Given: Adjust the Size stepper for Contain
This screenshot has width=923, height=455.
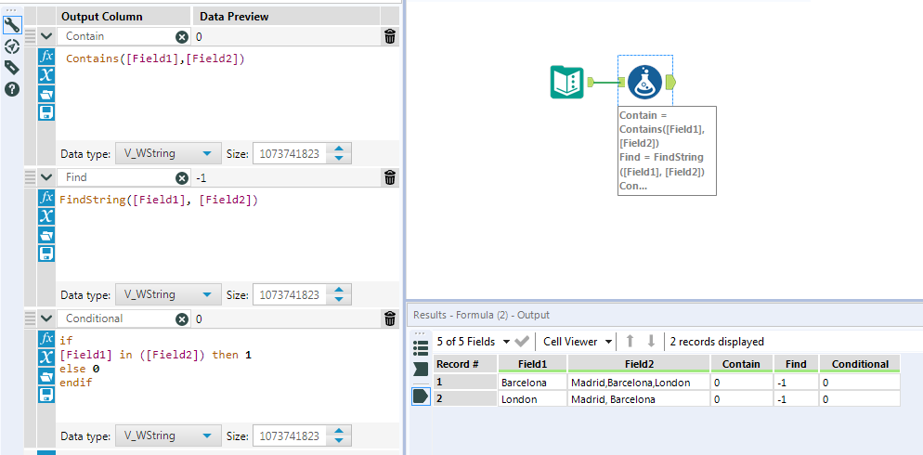Looking at the screenshot, I should click(339, 153).
